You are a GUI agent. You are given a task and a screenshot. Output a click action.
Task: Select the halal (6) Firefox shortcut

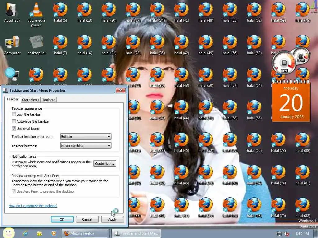[61, 12]
